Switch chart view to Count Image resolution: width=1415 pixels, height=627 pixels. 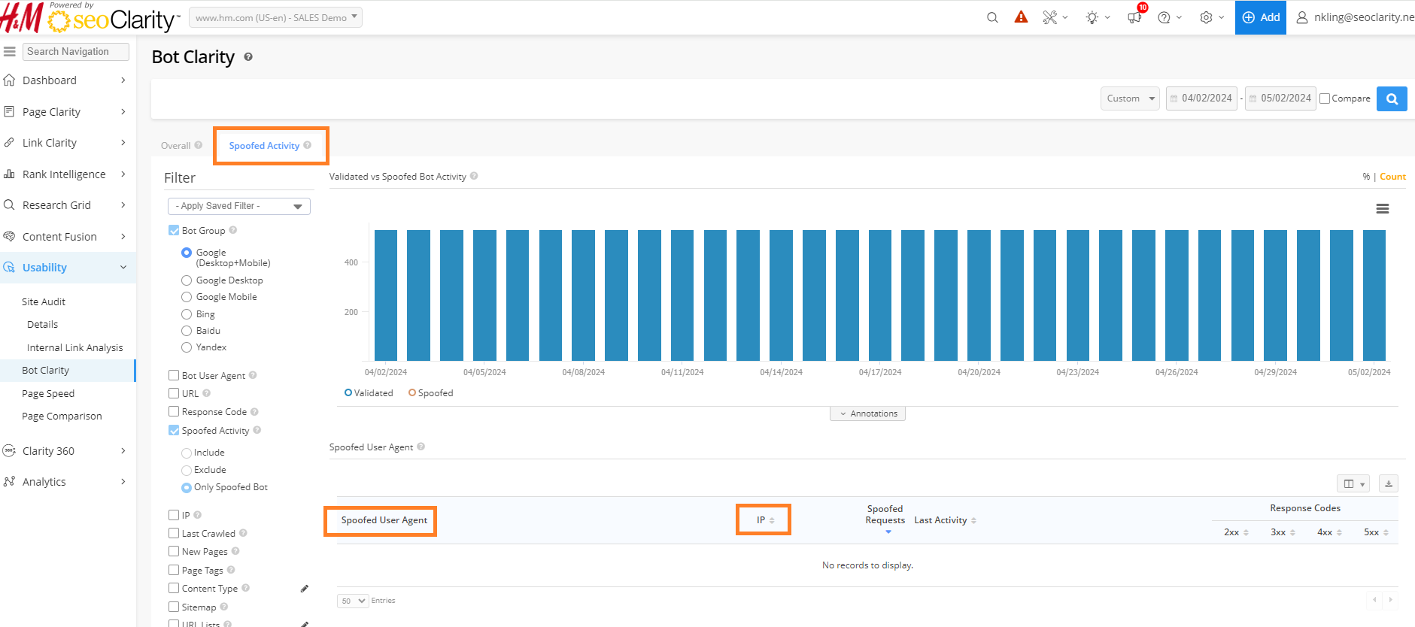click(1392, 177)
